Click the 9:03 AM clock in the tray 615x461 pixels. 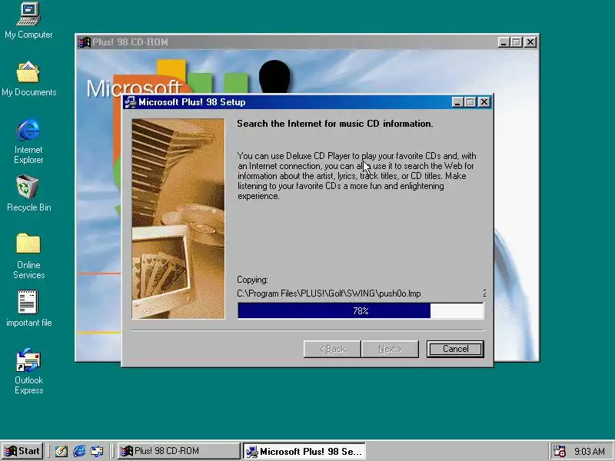(590, 451)
